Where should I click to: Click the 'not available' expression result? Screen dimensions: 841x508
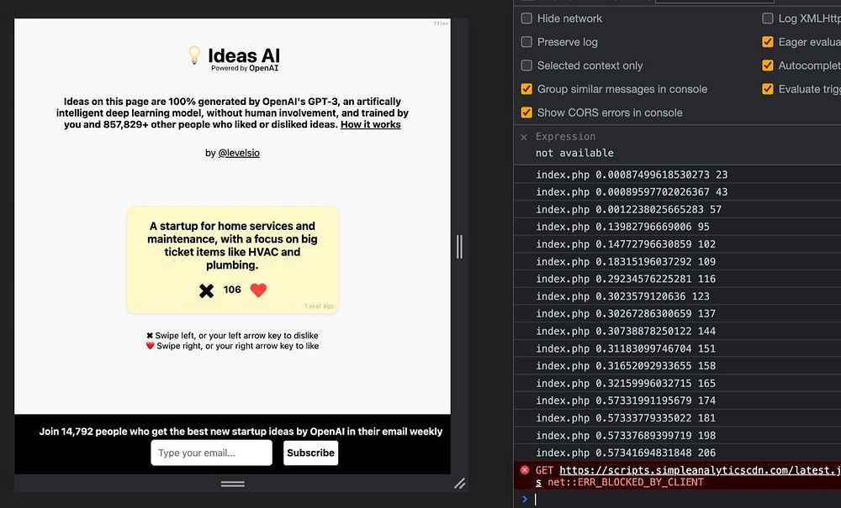point(574,153)
